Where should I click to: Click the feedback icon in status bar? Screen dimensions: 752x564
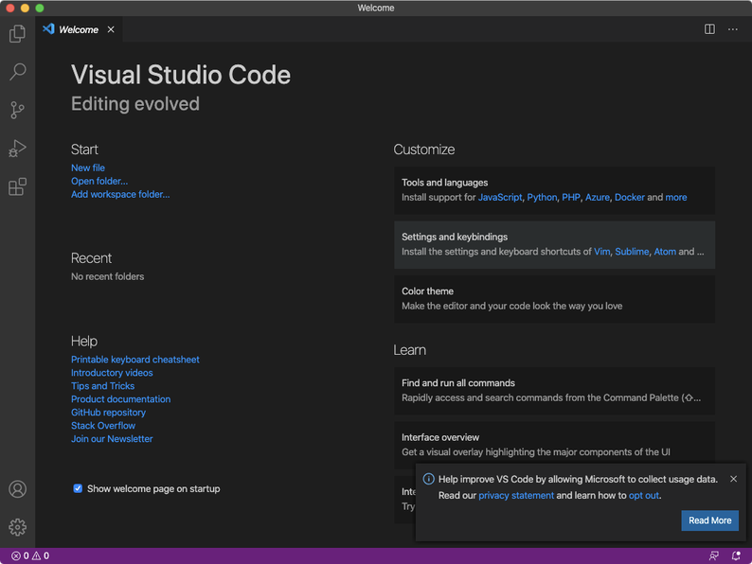[x=713, y=556]
